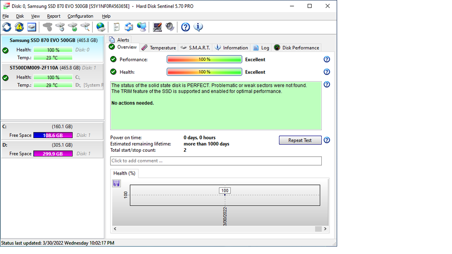Click the graph scroll left arrow
Viewport: 452px width, 254px height.
tap(115, 229)
